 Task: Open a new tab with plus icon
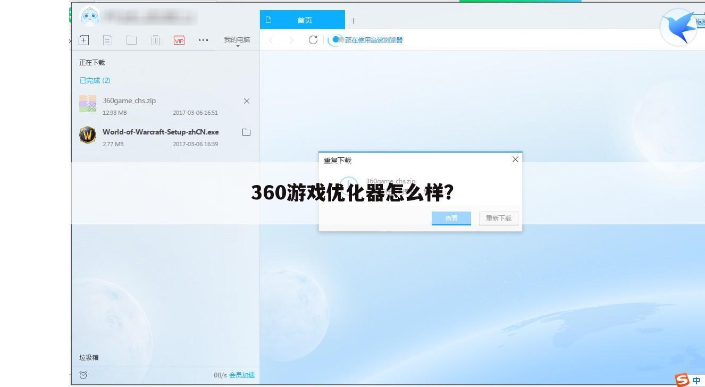pyautogui.click(x=353, y=21)
